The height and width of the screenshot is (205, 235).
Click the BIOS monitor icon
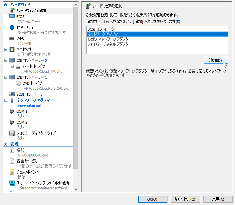(12, 17)
